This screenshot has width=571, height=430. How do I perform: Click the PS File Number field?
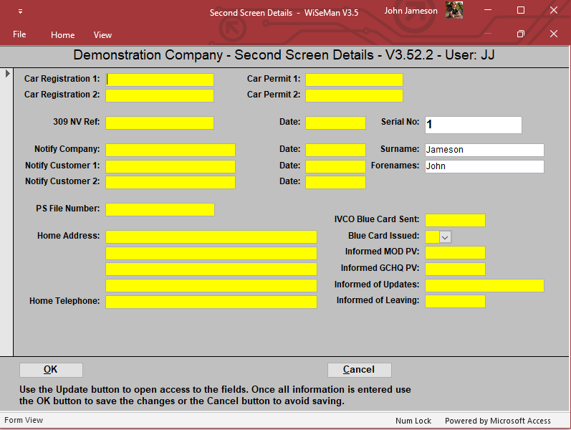point(160,209)
